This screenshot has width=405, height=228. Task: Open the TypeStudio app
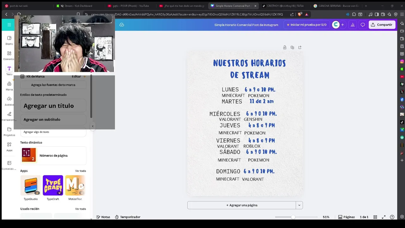coord(31,188)
